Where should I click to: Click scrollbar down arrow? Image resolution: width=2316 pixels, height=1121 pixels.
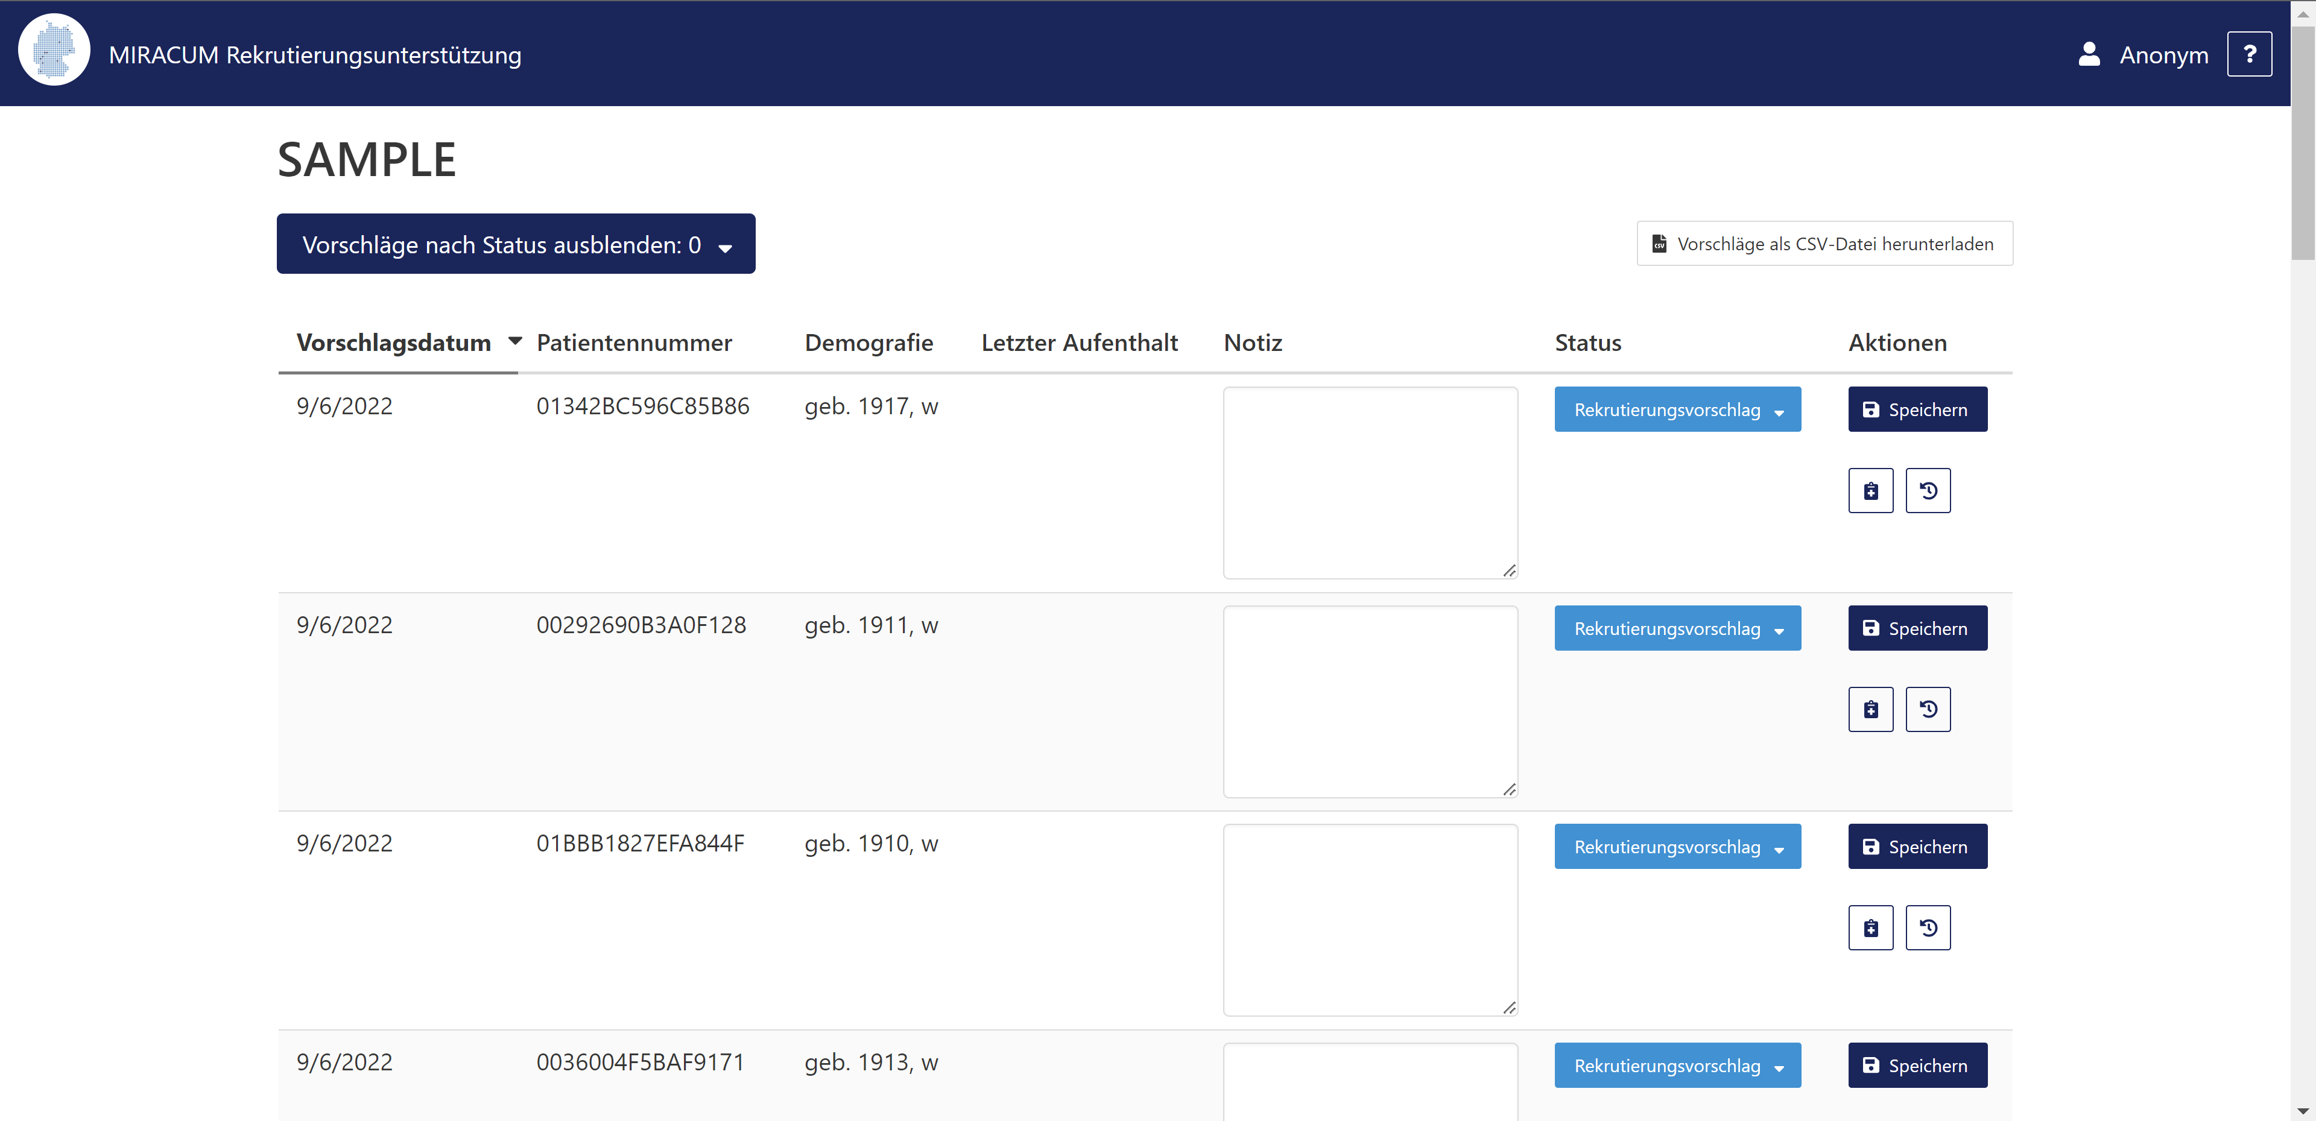[2303, 1111]
